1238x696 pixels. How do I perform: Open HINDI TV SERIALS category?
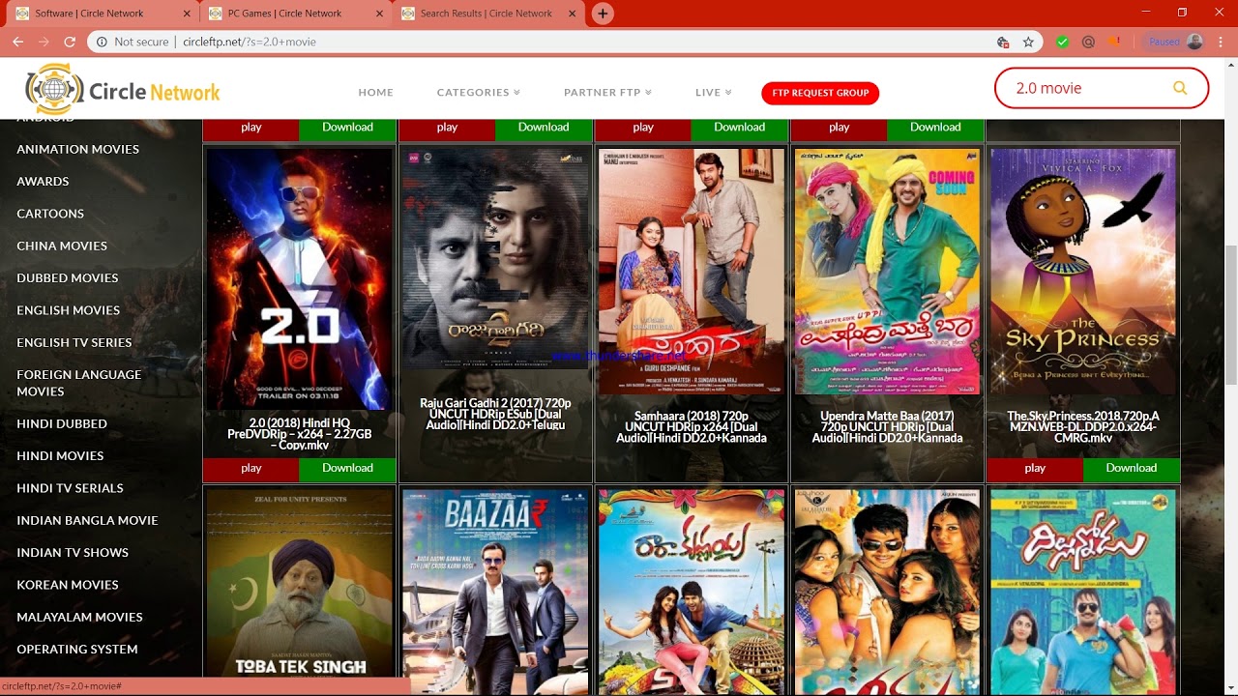pyautogui.click(x=70, y=488)
